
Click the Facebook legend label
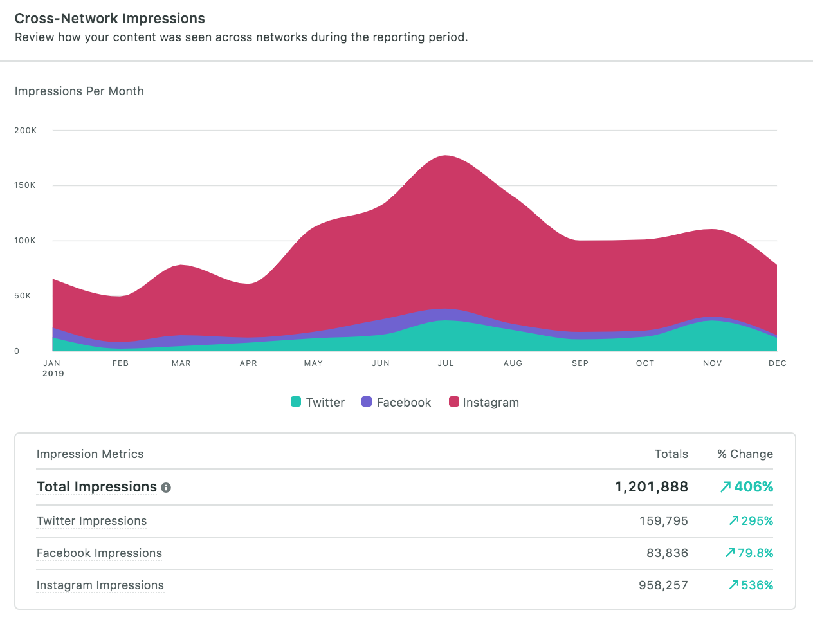click(x=404, y=402)
